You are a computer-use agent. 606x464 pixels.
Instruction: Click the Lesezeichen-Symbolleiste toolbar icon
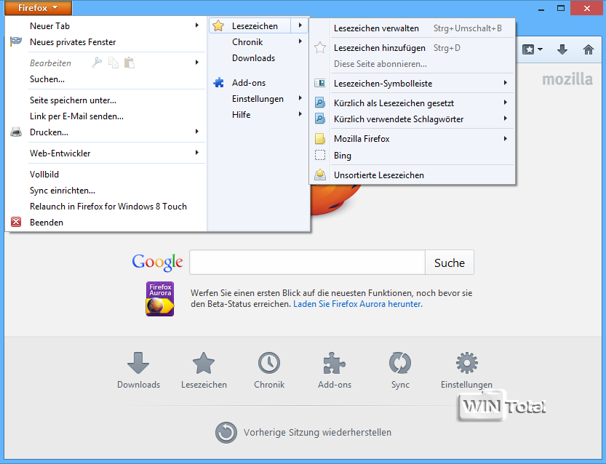[320, 83]
